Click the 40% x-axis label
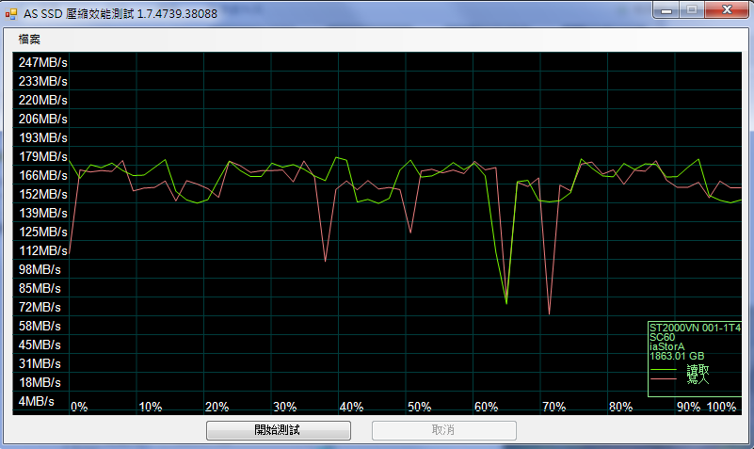The image size is (754, 449). [351, 408]
